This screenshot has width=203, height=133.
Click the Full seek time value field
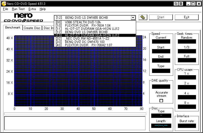click(x=187, y=60)
